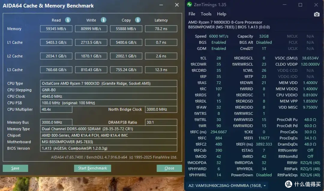The height and width of the screenshot is (191, 324).
Task: Open the A2 memory module dropdown
Action: pos(227,185)
